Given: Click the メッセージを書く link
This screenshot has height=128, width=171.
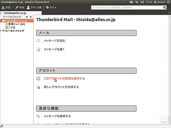Looking at the screenshot, I should click(54, 49).
